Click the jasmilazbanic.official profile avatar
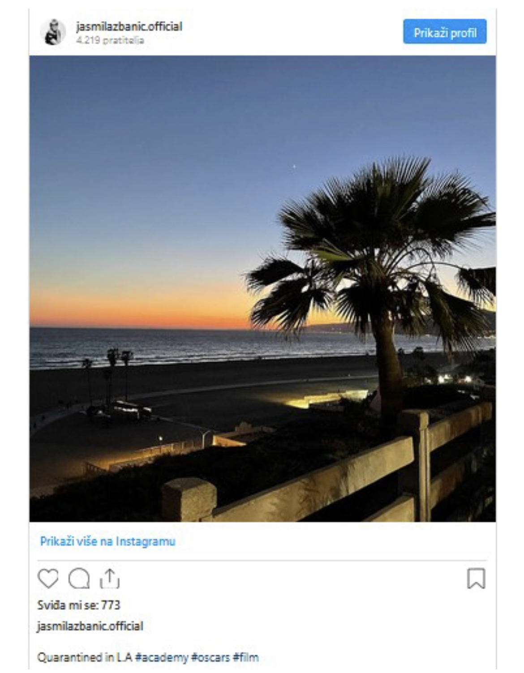Viewport: 524px width, 673px height. (x=53, y=32)
